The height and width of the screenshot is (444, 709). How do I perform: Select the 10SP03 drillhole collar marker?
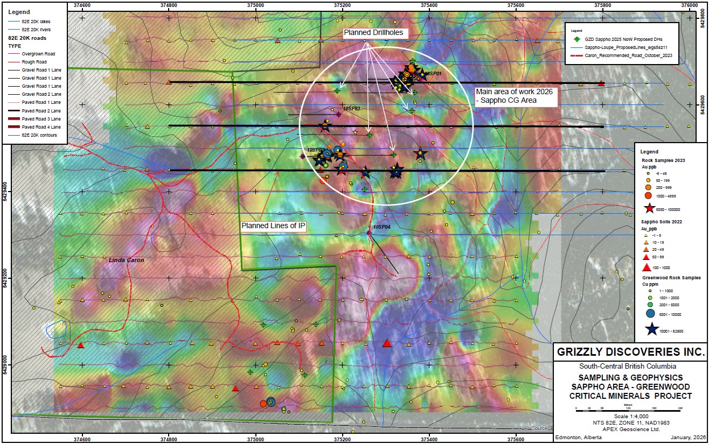point(338,114)
